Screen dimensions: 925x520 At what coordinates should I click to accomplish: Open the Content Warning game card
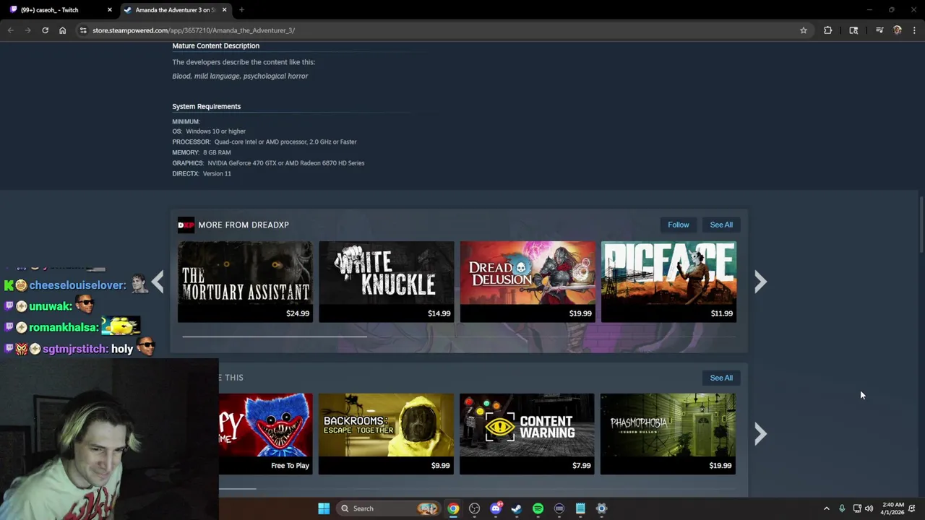pyautogui.click(x=527, y=433)
